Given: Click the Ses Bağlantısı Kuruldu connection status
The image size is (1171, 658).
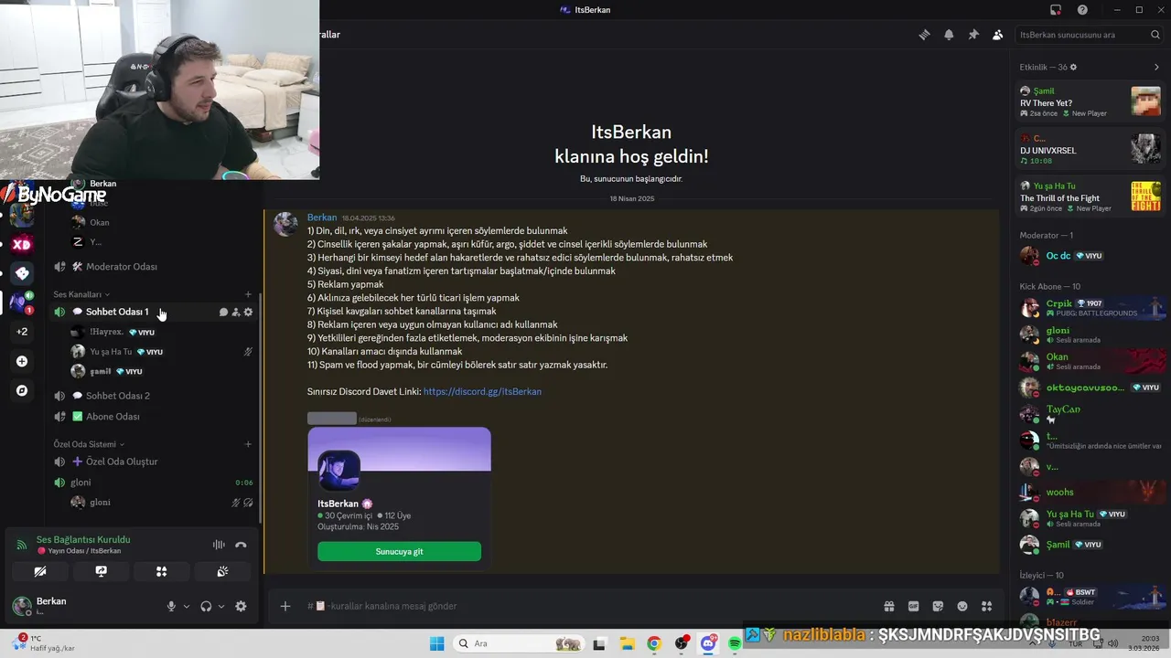Looking at the screenshot, I should (x=83, y=539).
